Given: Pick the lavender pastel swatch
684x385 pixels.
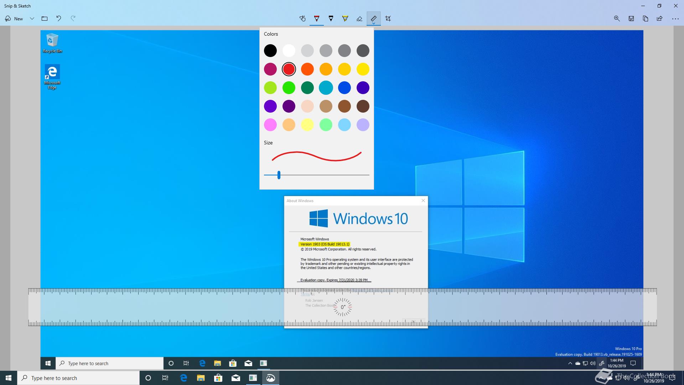Looking at the screenshot, I should pos(363,125).
